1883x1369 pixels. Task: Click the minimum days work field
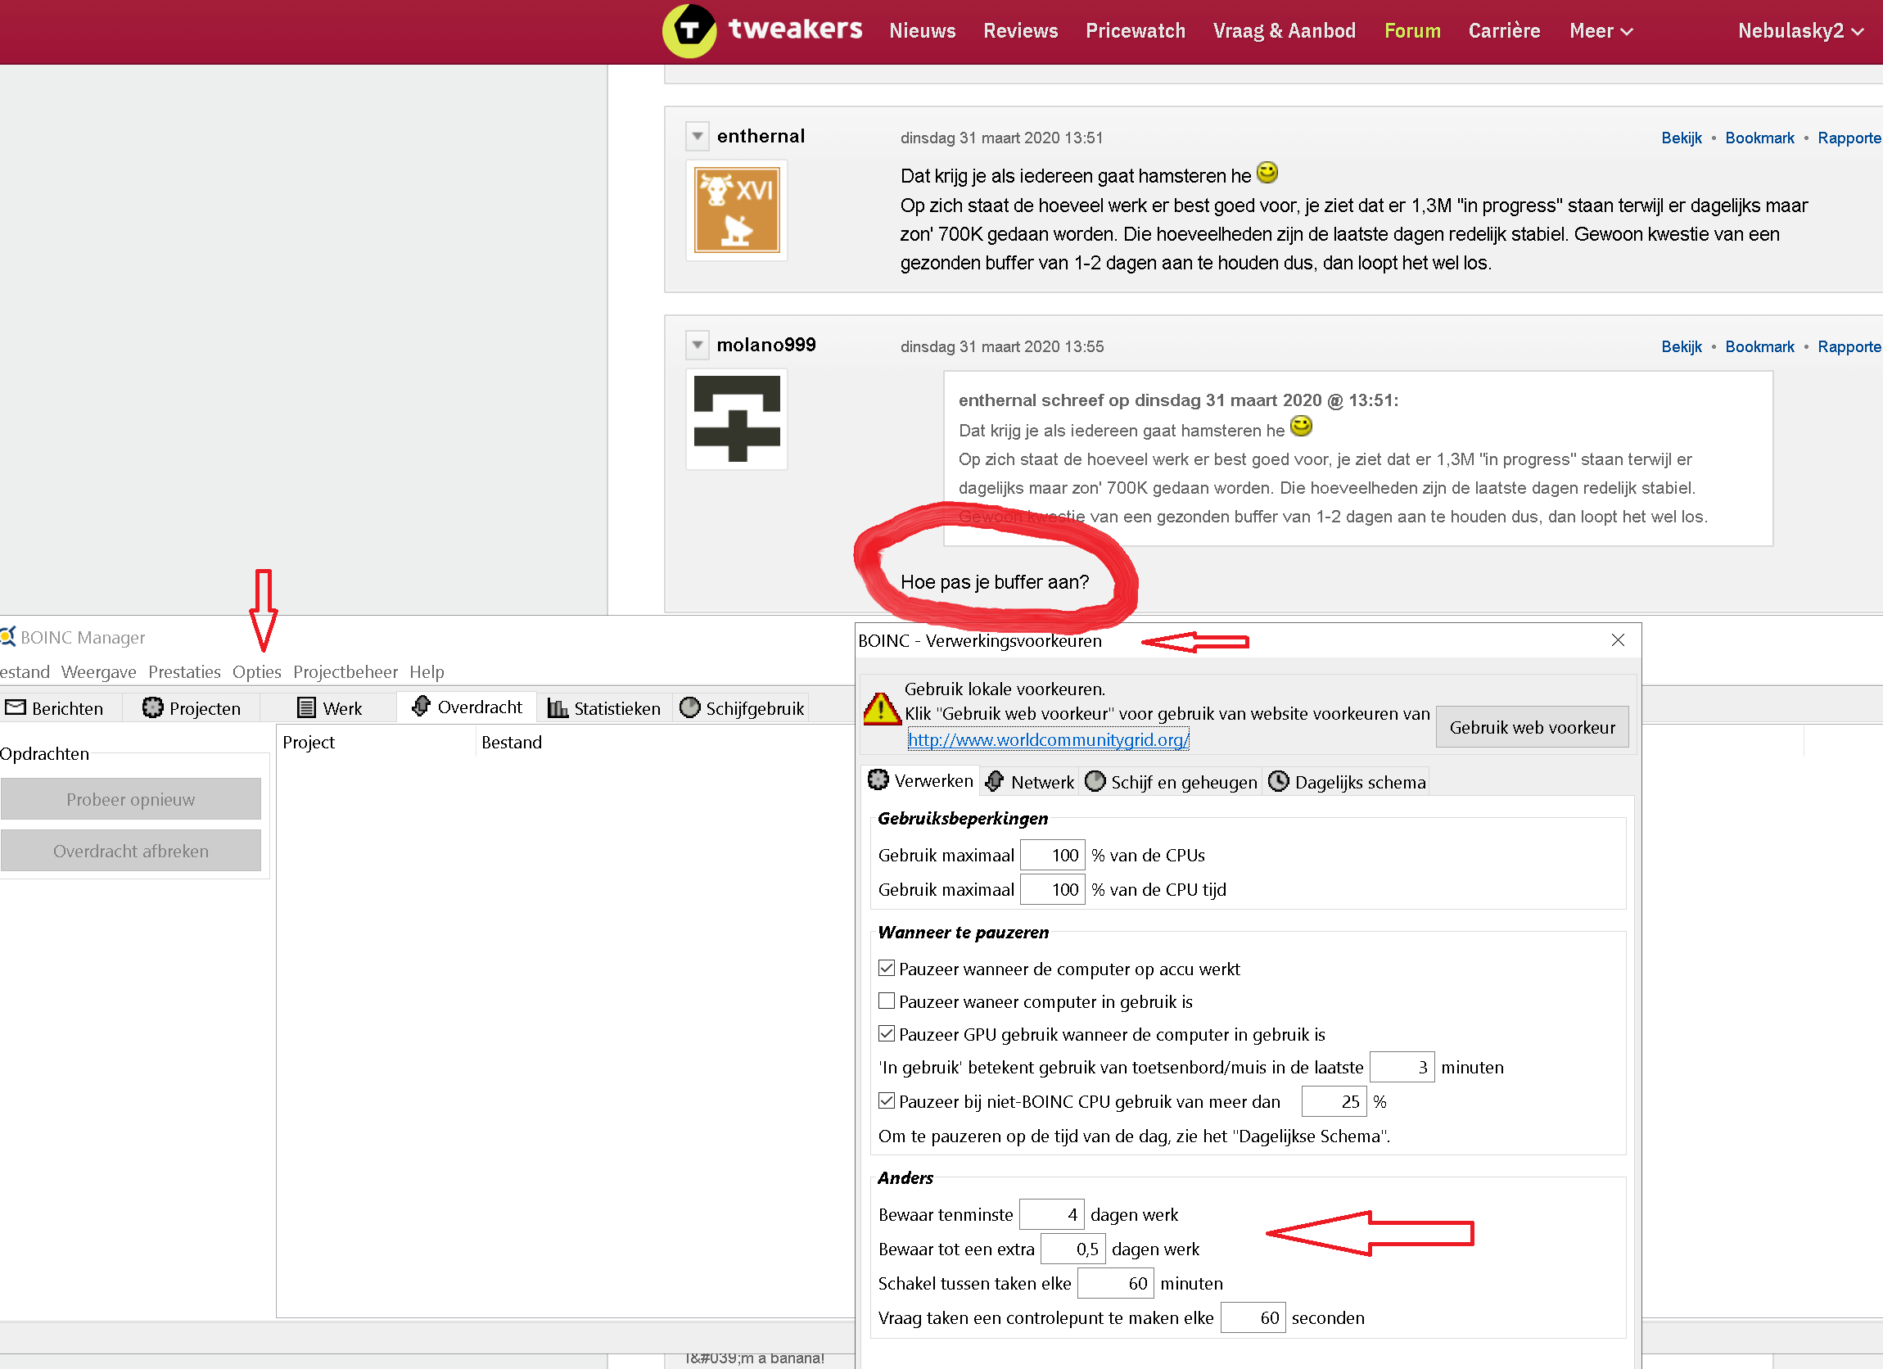tap(1051, 1214)
